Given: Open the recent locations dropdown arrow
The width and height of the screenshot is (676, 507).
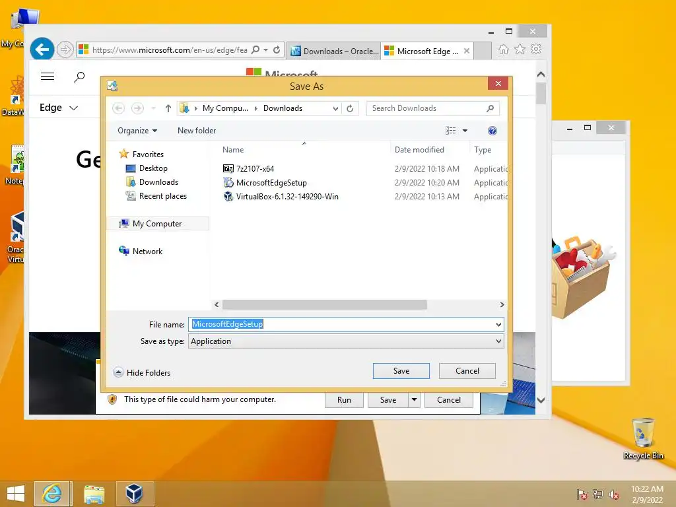Looking at the screenshot, I should click(153, 108).
